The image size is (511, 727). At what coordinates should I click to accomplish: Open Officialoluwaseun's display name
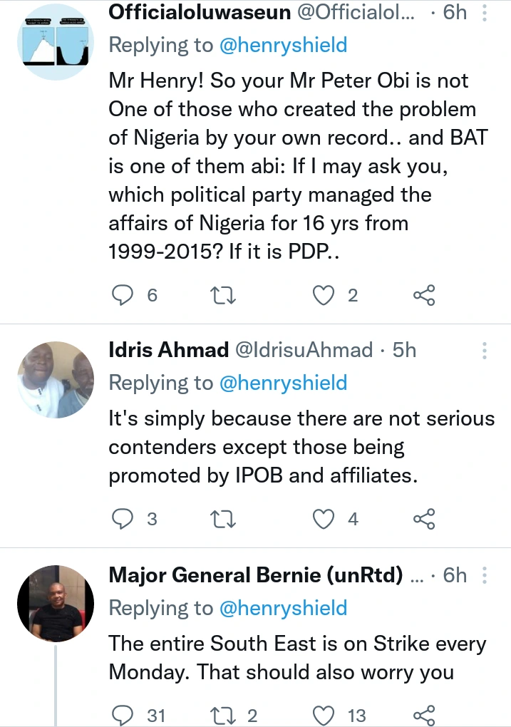coord(190,13)
